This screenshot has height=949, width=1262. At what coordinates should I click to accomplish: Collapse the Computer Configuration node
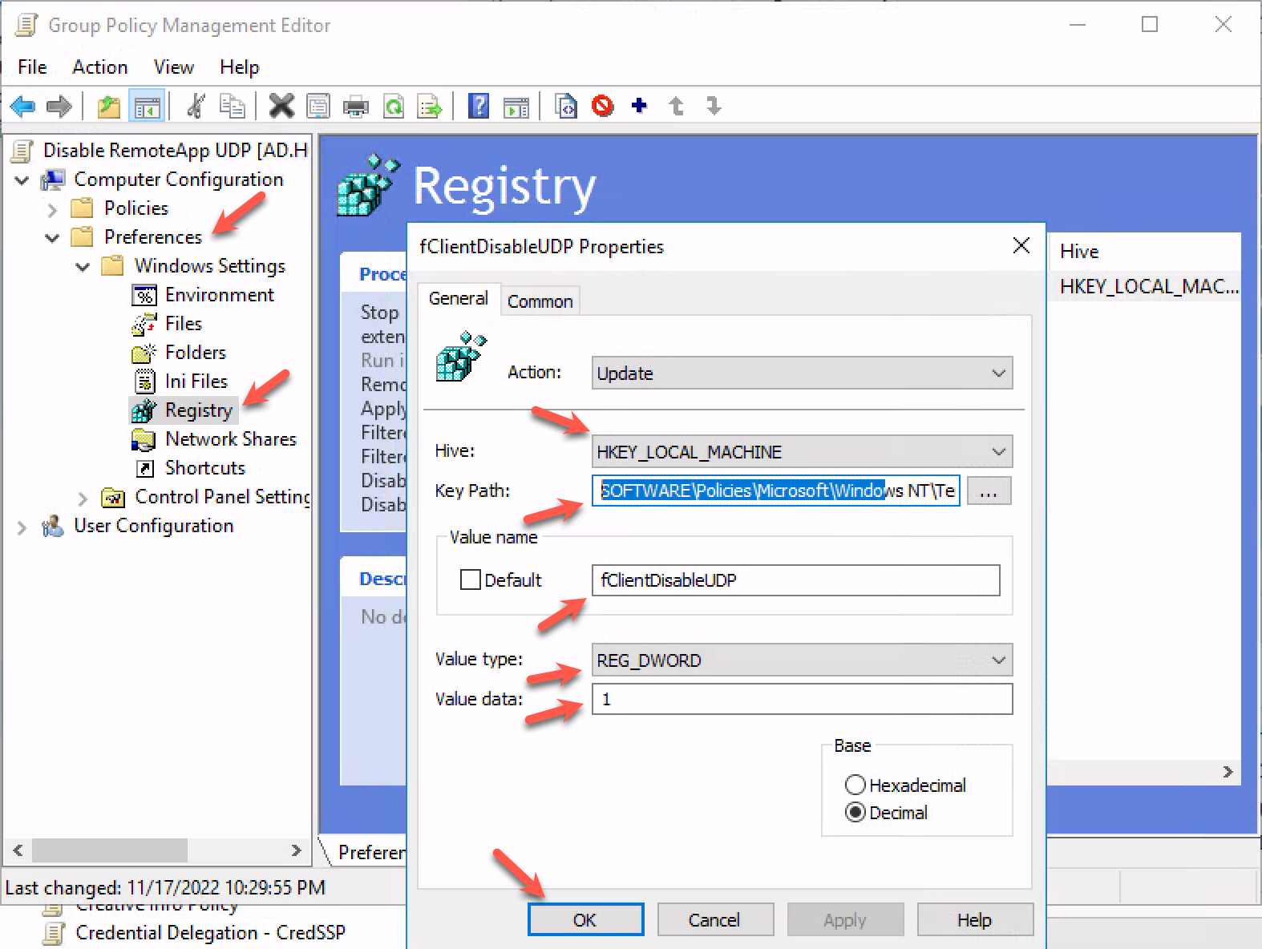point(22,180)
